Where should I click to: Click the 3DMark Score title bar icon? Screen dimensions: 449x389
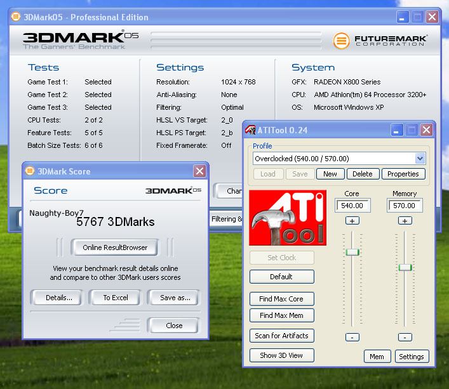(29, 171)
